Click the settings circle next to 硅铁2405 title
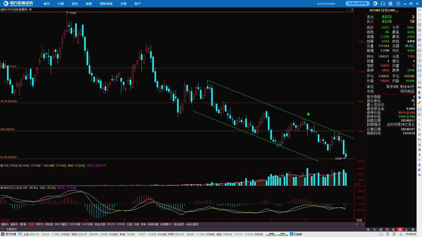Image resolution: width=422 pixels, height=237 pixels. [x=30, y=10]
